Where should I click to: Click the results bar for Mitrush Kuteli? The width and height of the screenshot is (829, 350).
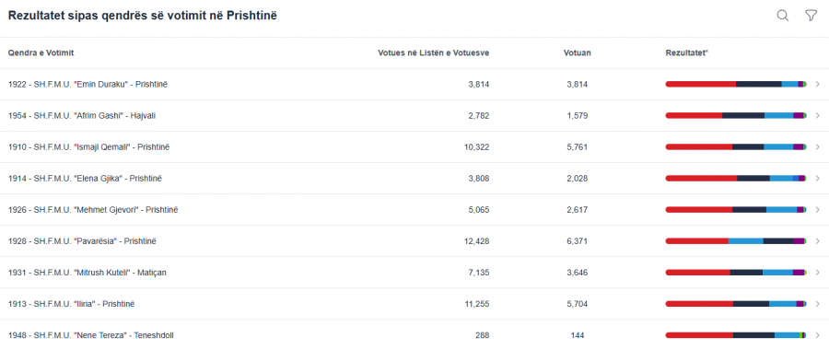click(x=736, y=273)
